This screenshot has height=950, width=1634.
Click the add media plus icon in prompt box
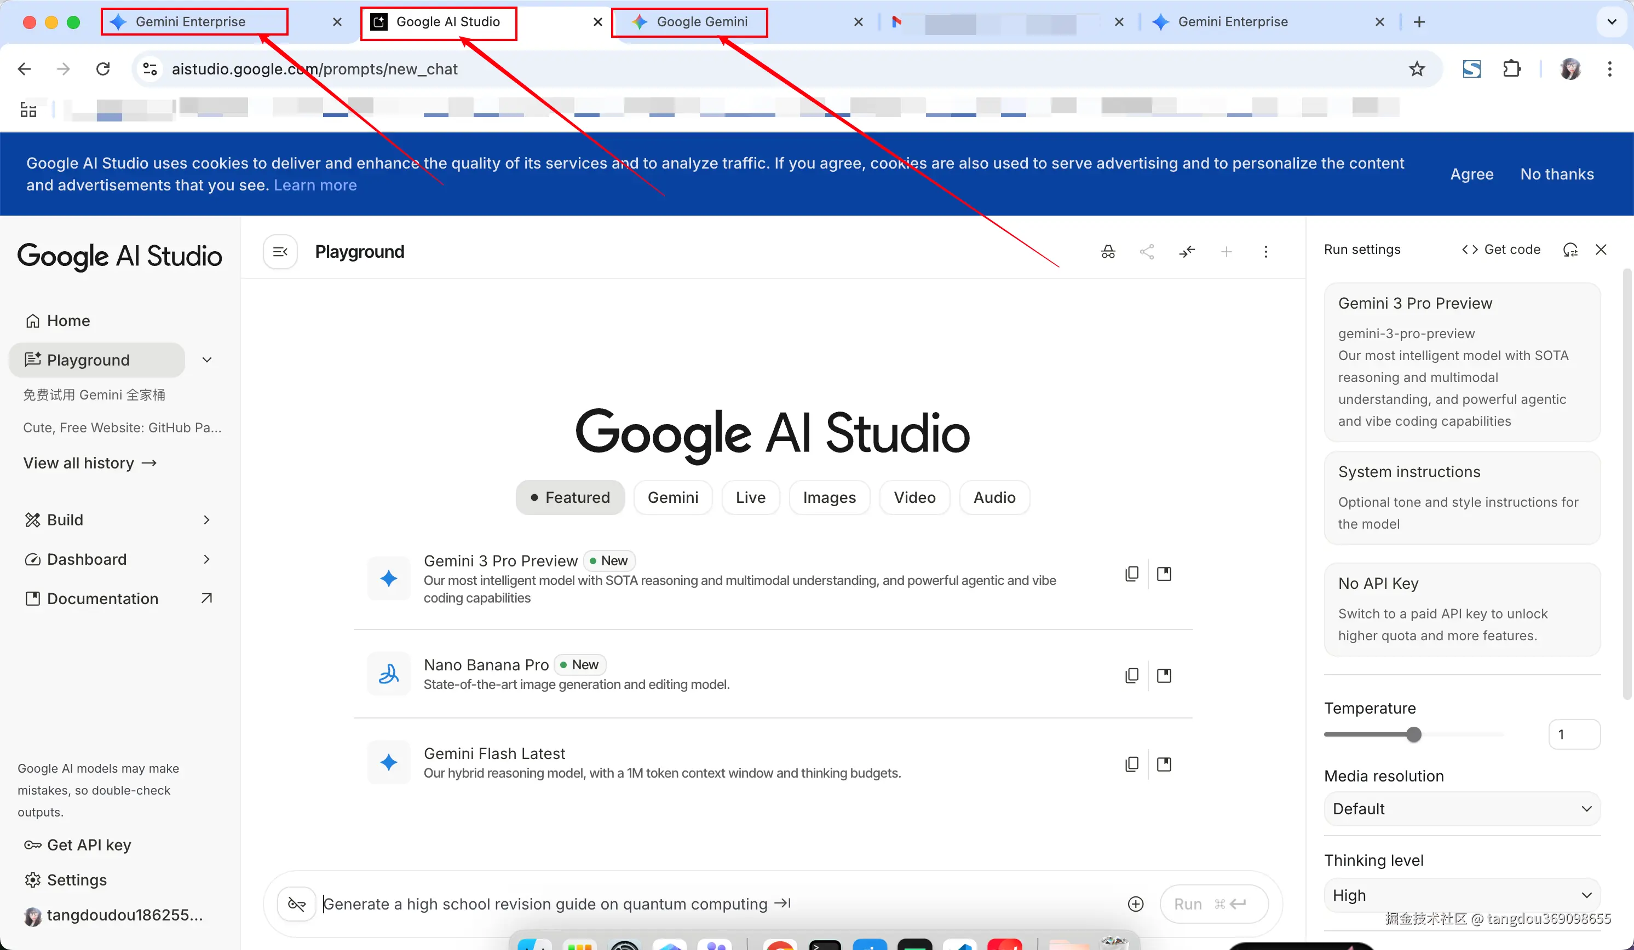pos(1135,903)
